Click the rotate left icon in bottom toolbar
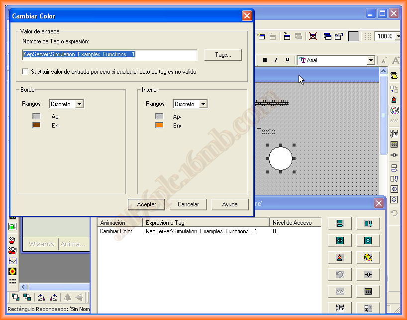Image resolution: width=407 pixels, height=320 pixels. [41, 298]
